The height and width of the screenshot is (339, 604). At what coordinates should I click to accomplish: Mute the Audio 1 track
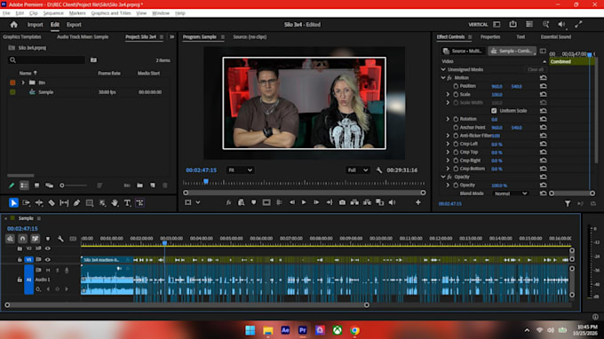48,271
